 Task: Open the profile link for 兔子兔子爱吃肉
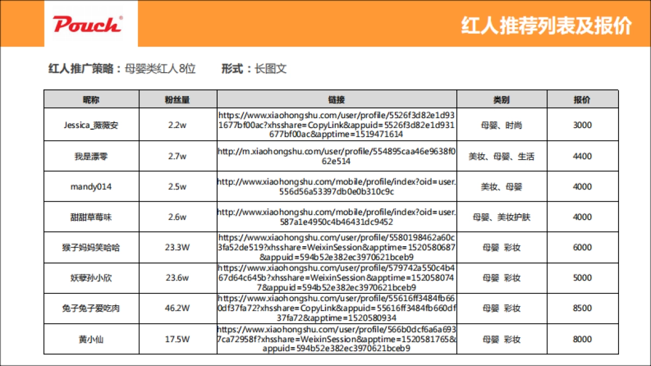point(336,308)
